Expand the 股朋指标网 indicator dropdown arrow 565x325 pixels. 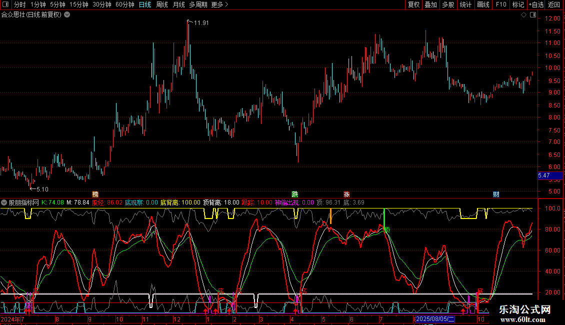click(x=4, y=202)
